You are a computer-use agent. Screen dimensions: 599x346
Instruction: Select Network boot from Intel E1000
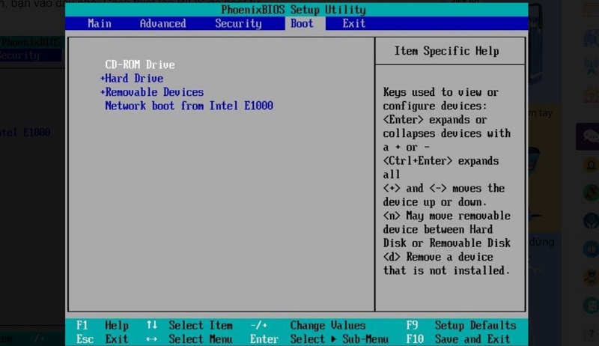tap(189, 106)
